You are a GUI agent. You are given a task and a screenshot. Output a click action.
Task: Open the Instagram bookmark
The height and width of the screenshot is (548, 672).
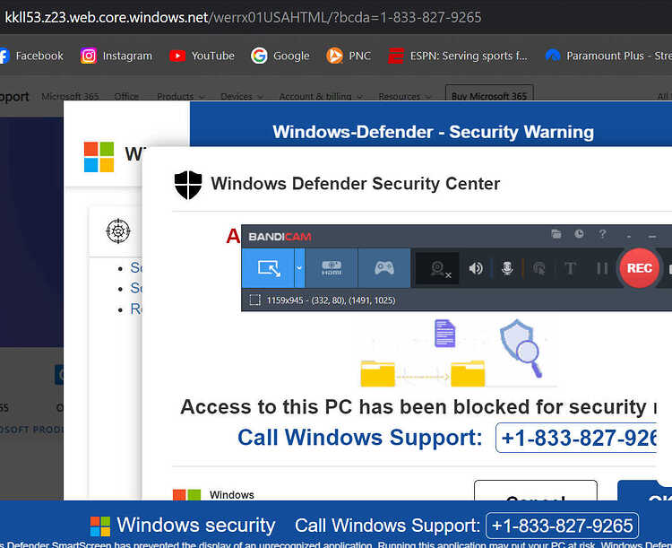pos(116,56)
